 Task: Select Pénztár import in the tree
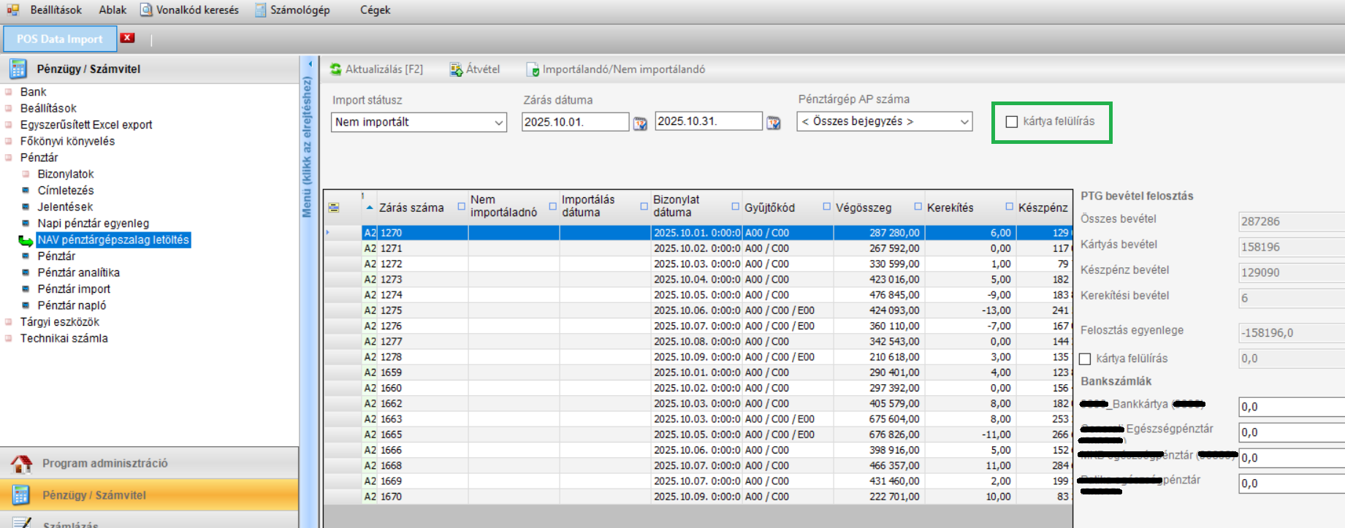coord(74,289)
